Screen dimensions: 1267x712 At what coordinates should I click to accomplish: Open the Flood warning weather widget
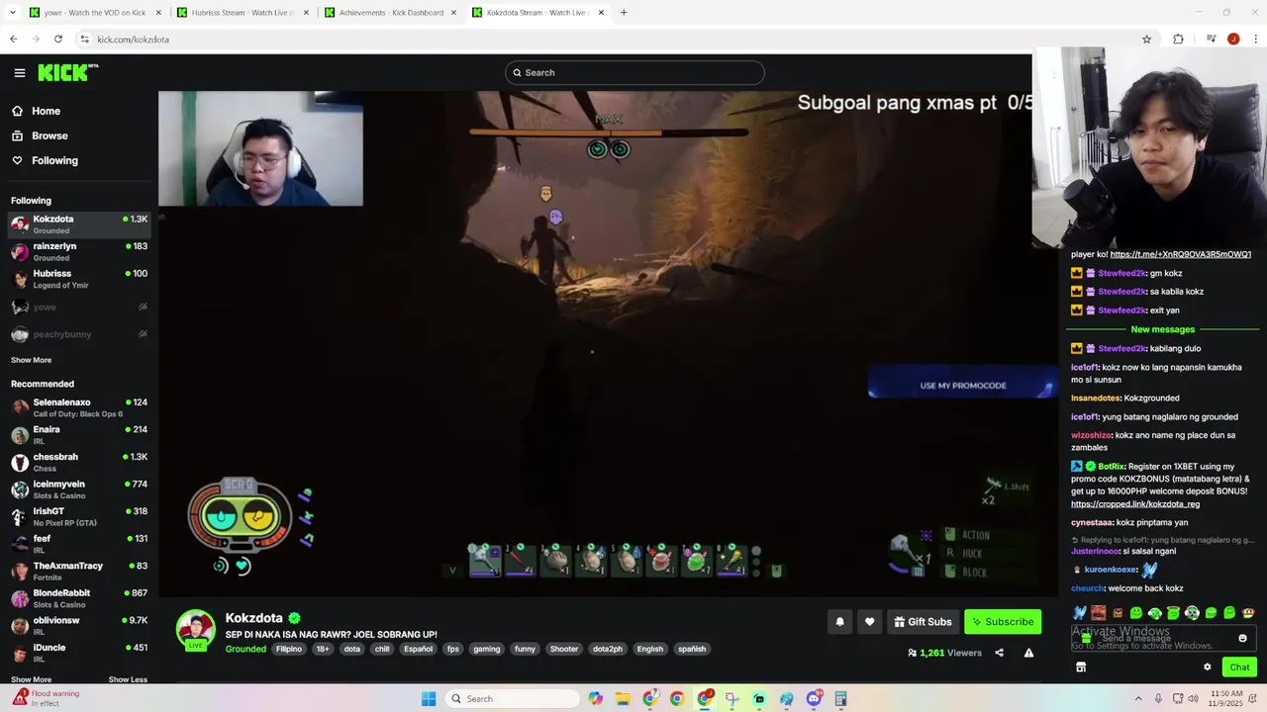click(x=46, y=698)
